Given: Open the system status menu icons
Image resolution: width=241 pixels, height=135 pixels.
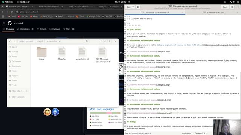Looking at the screenshot, I should point(234,2).
